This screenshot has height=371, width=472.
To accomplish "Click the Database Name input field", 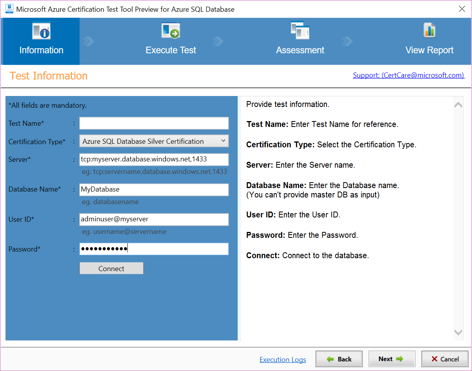I will click(x=154, y=190).
